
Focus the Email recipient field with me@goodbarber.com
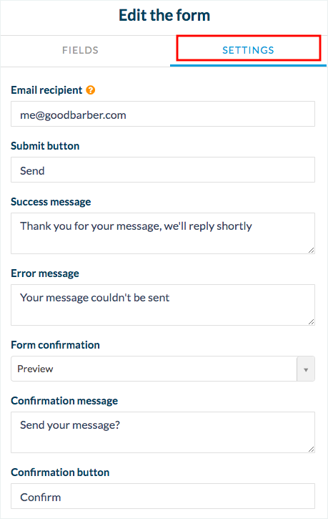163,114
